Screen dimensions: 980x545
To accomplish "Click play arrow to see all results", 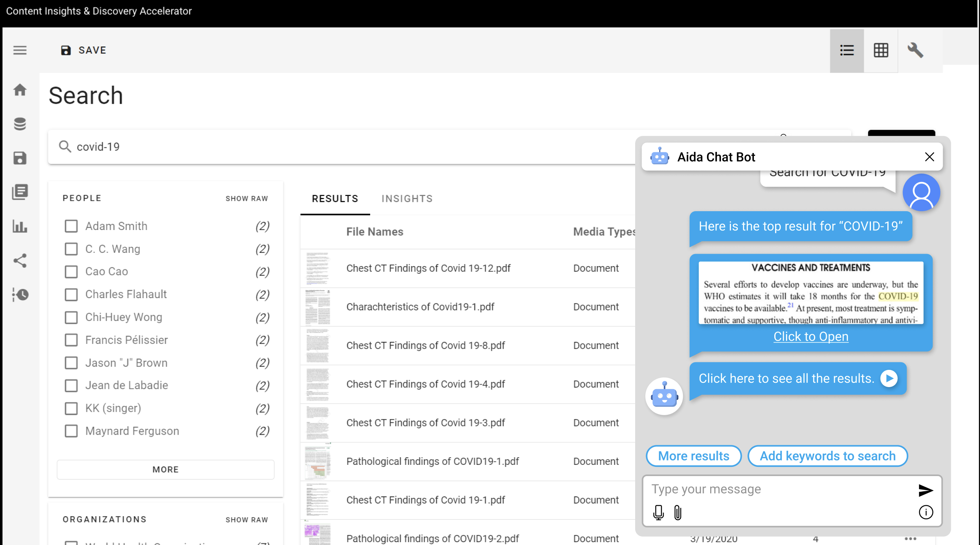I will pyautogui.click(x=889, y=378).
